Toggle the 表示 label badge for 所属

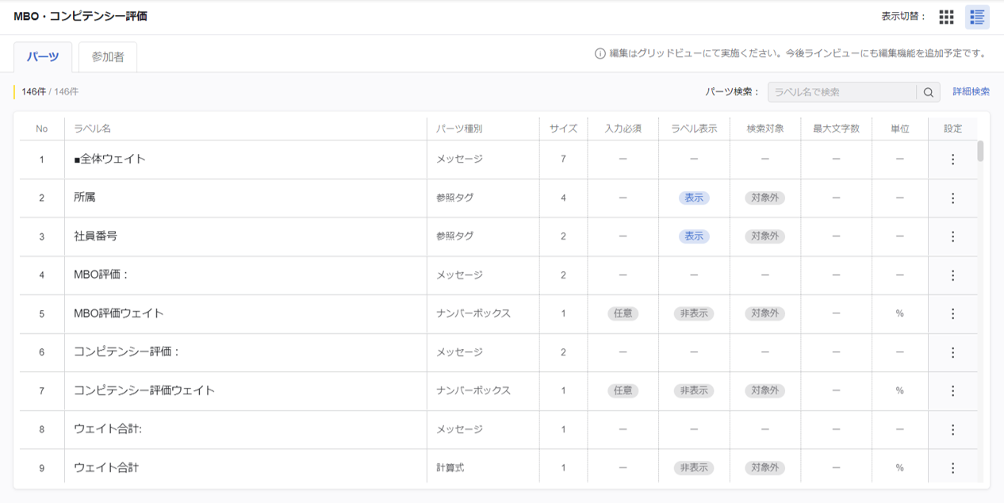693,197
